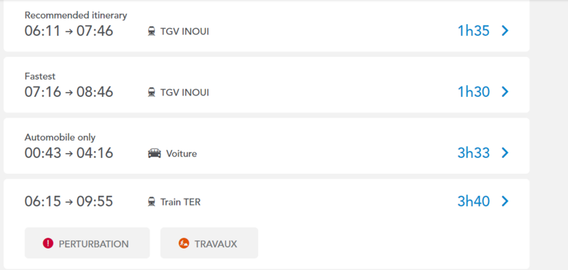
Task: Expand the 3h33 Voiture itinerary chevron
Action: pos(505,153)
